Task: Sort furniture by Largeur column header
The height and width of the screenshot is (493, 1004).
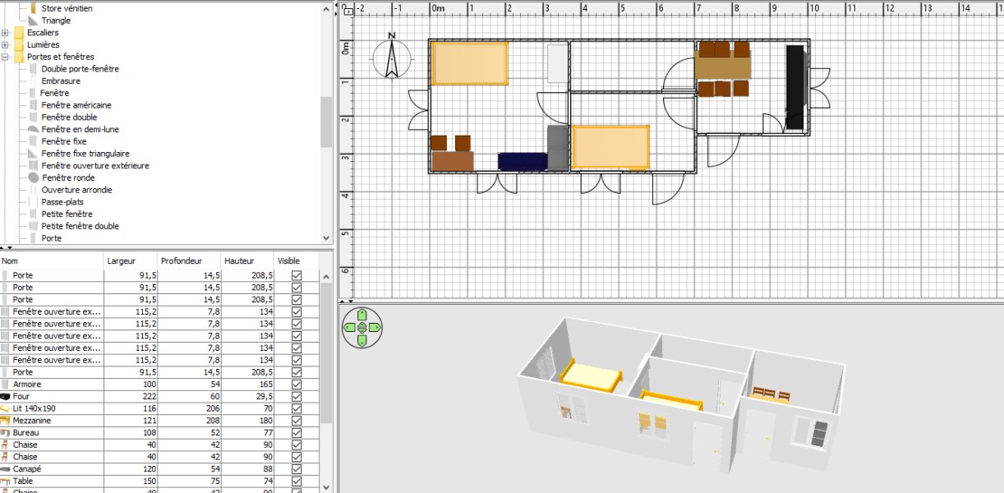Action: [131, 260]
